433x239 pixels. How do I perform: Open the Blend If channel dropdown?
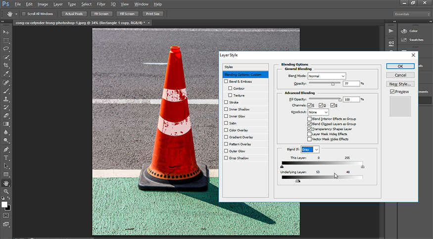[x=310, y=149]
